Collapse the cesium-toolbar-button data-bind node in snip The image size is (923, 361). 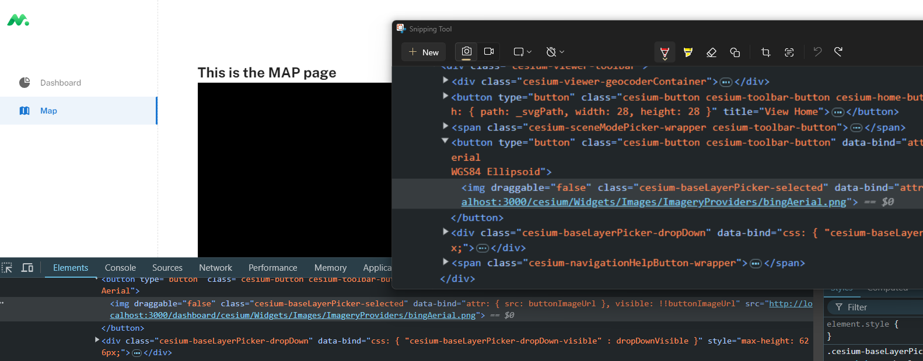coord(445,141)
